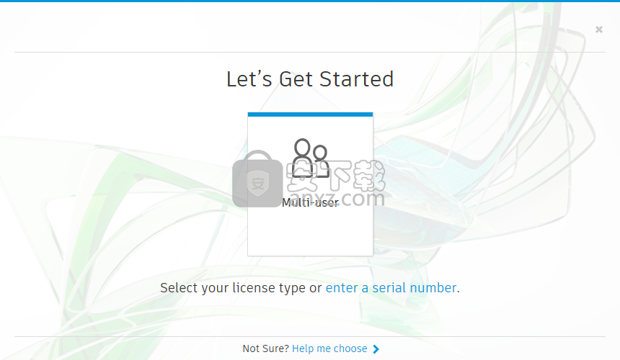Open the Help me choose link
Screen dimensions: 620x360
pyautogui.click(x=329, y=348)
